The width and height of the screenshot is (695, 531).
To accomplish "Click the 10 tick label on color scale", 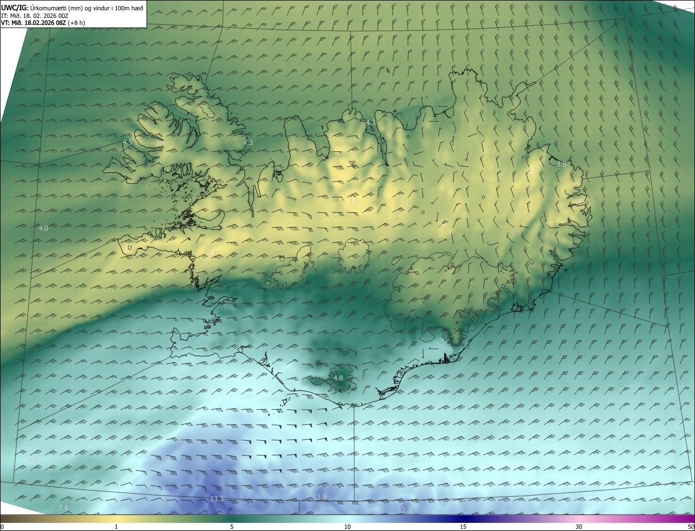I will click(x=347, y=527).
